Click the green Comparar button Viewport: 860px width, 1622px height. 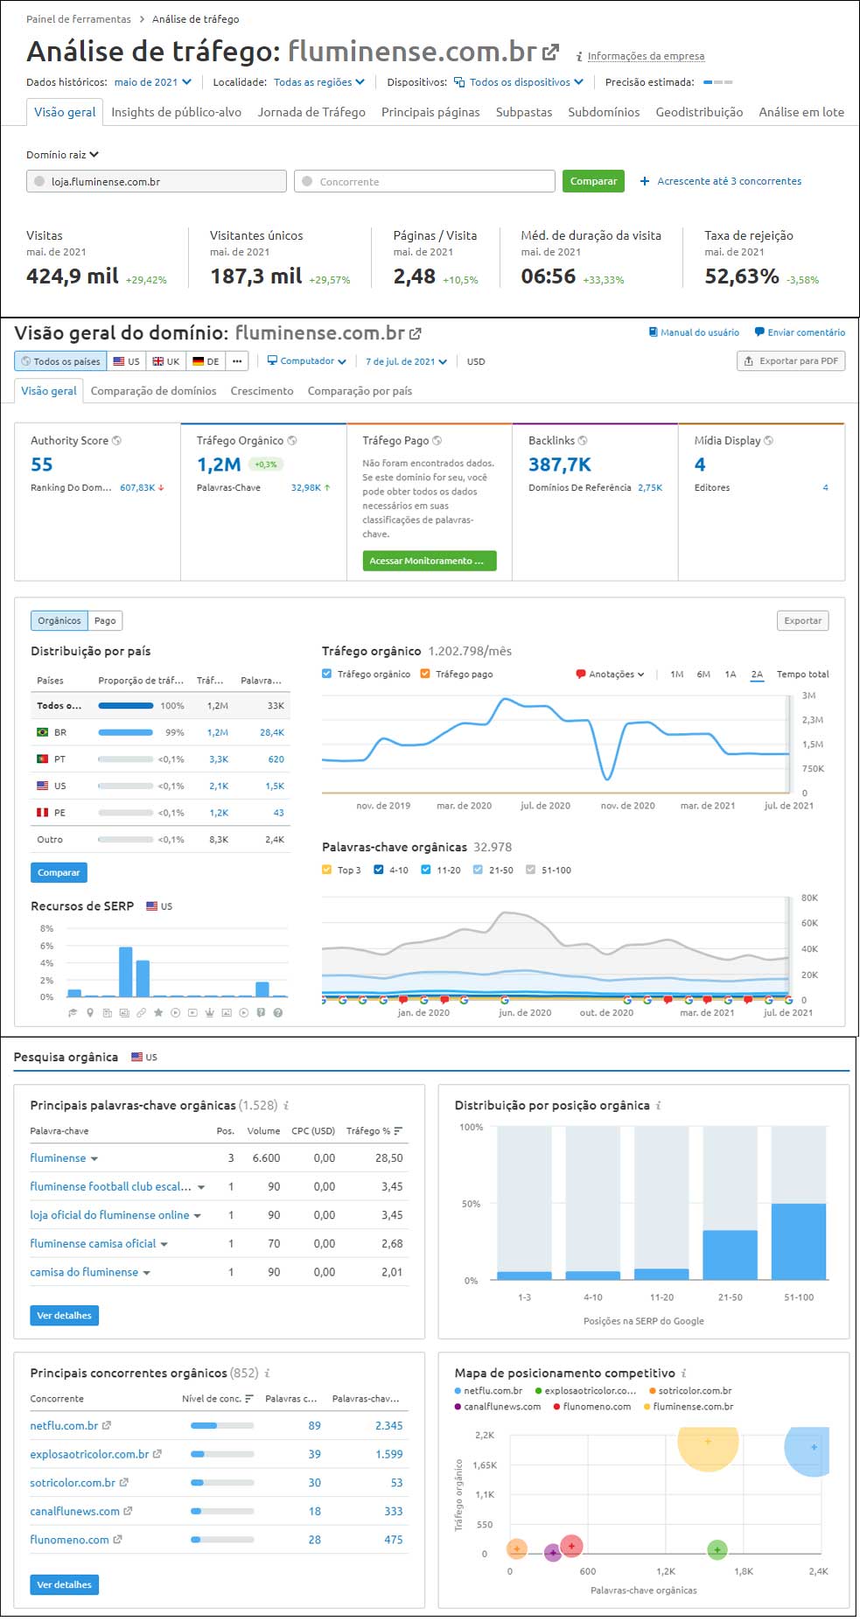coord(593,181)
